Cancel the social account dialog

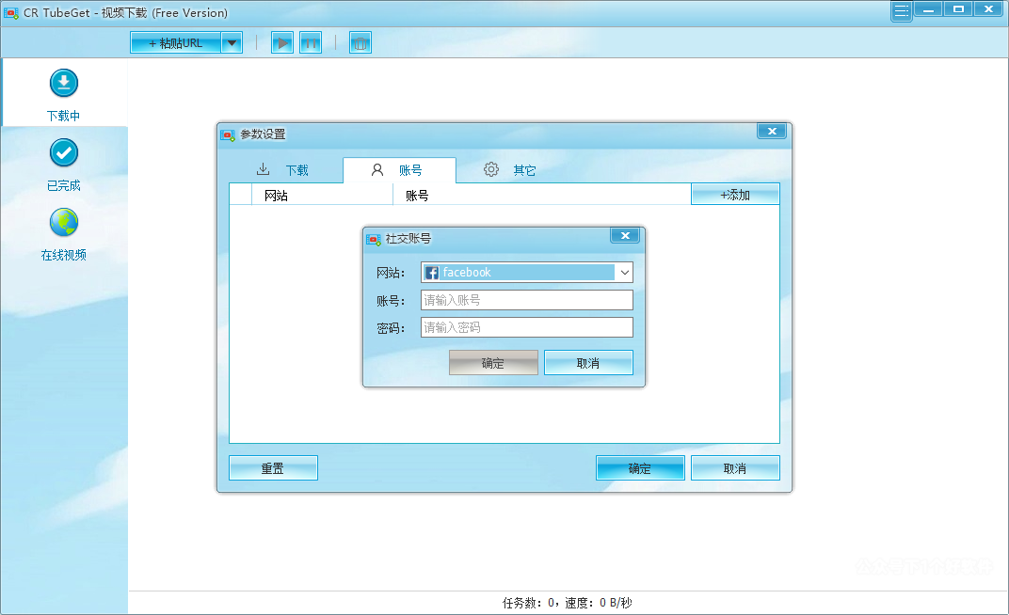(589, 363)
